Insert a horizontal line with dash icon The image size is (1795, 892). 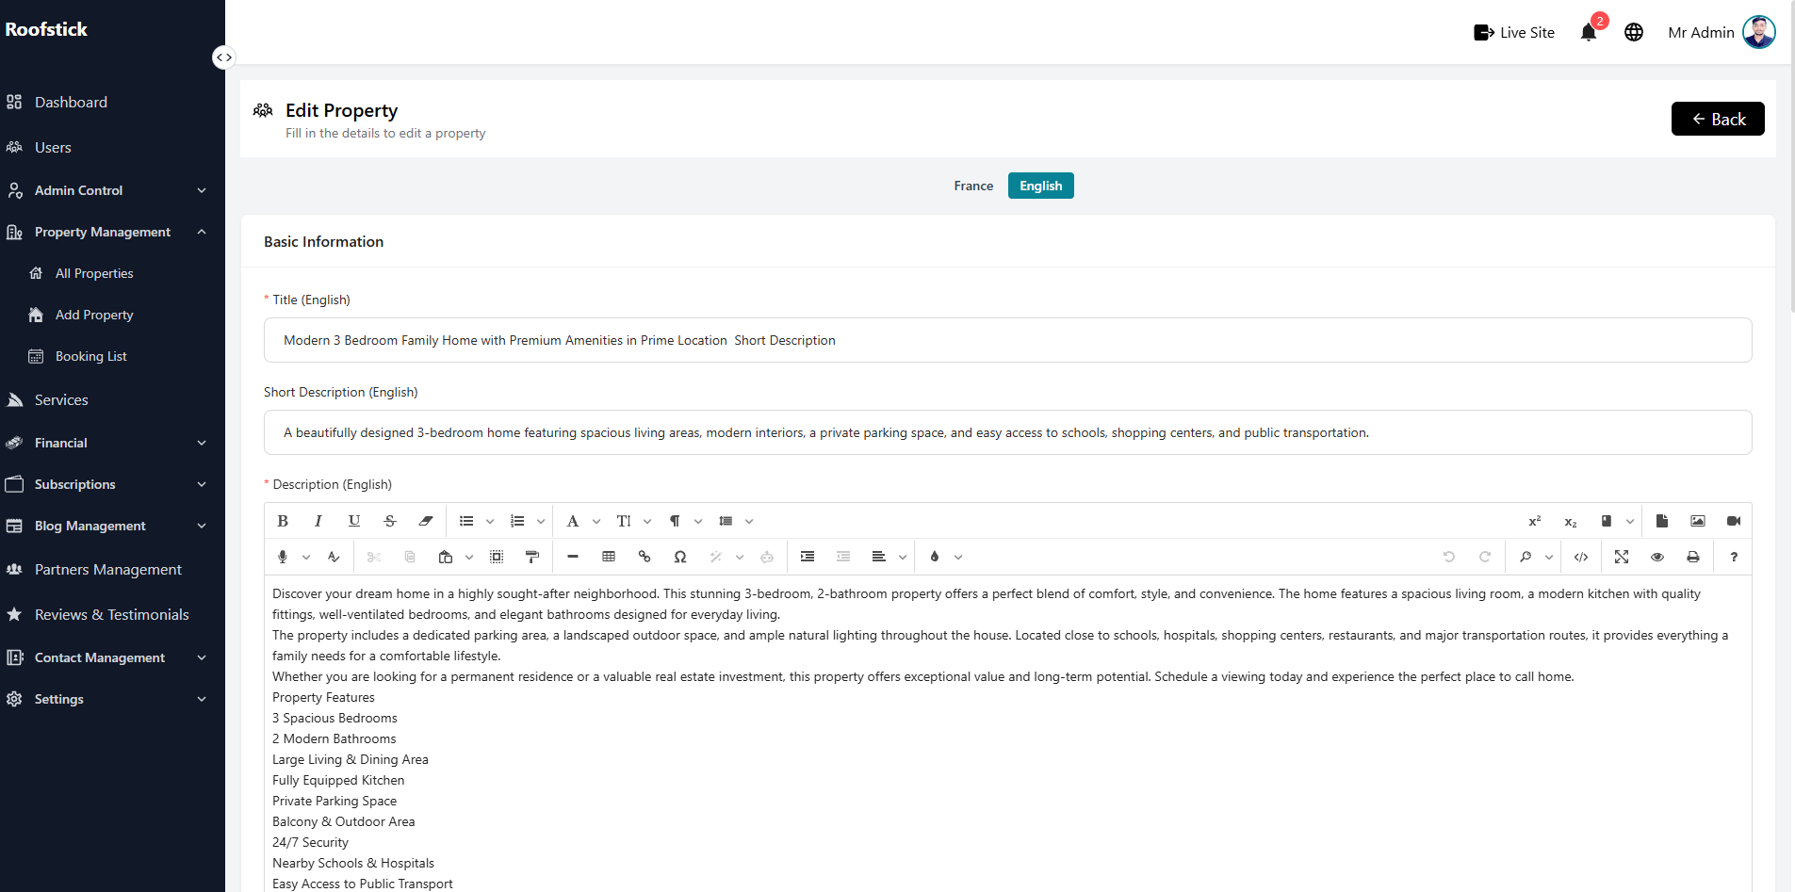click(573, 557)
